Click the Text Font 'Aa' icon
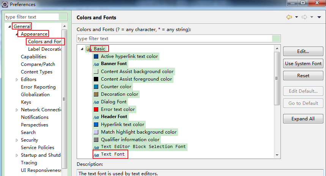The height and width of the screenshot is (176, 326). (x=96, y=155)
